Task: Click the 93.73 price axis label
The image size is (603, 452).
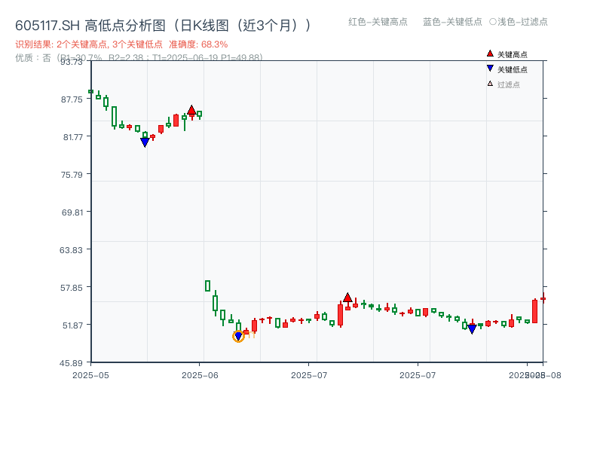Action: click(72, 63)
